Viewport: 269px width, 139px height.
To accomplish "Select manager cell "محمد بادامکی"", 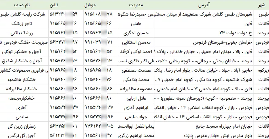I will point(136,80).
